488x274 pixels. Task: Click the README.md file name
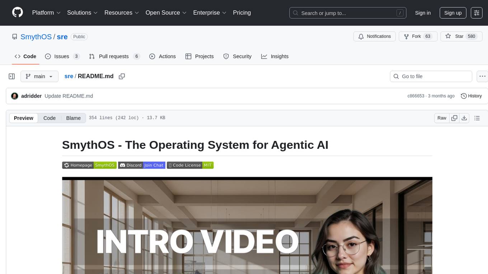tap(95, 76)
